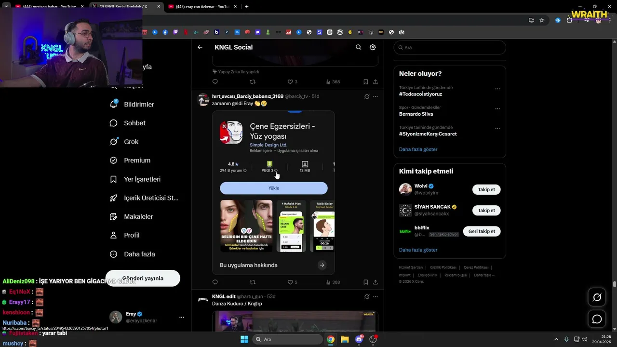Open more options for Bernardo Silva trend

(497, 108)
